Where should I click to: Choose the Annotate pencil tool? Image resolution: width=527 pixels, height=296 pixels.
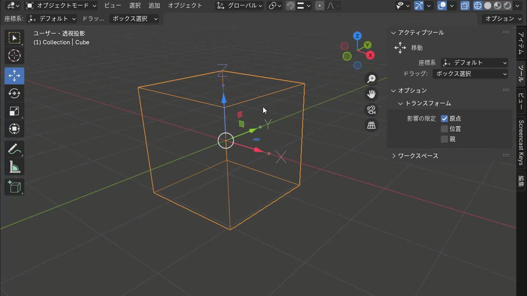(14, 149)
